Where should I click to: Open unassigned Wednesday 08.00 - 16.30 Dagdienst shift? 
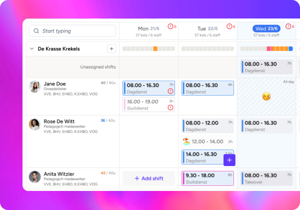[266, 67]
